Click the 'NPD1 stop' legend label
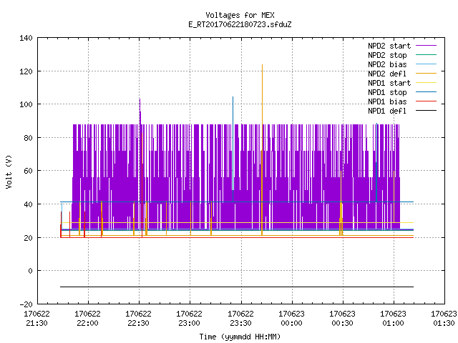This screenshot has width=458, height=343. pyautogui.click(x=387, y=92)
